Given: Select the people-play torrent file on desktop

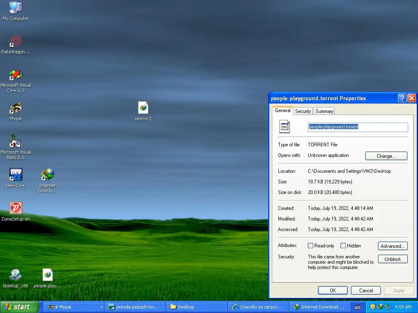Looking at the screenshot, I should click(47, 278).
